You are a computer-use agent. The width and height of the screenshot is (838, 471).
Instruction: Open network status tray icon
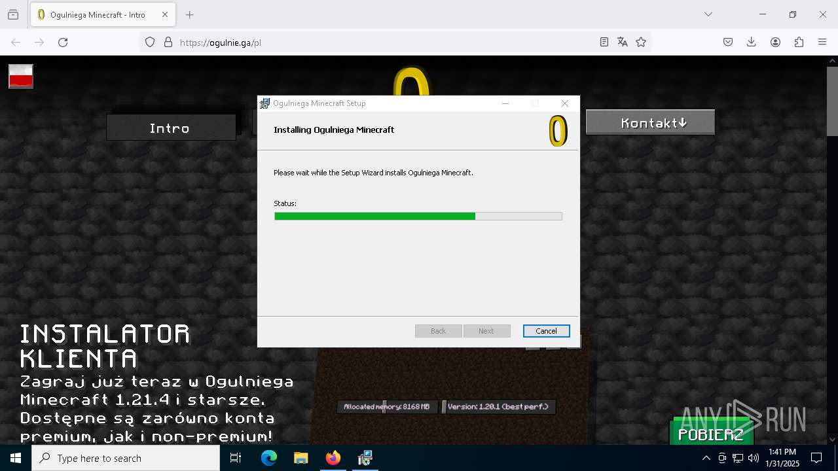(x=738, y=458)
